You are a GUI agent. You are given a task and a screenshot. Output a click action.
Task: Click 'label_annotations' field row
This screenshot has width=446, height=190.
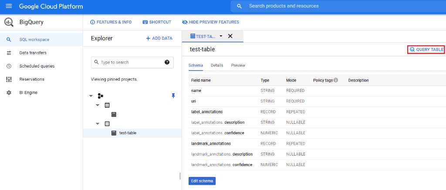317,112
